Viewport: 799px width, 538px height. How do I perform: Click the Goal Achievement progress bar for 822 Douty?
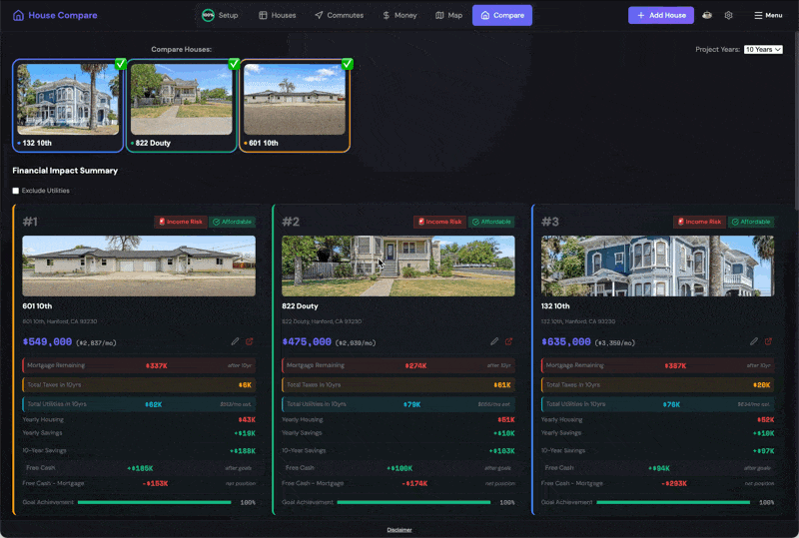point(413,502)
